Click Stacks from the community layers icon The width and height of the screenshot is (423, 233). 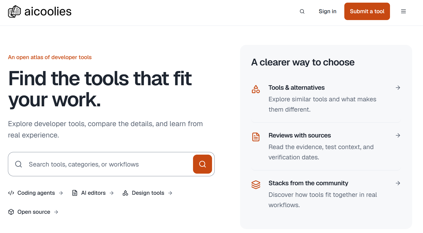tap(256, 185)
